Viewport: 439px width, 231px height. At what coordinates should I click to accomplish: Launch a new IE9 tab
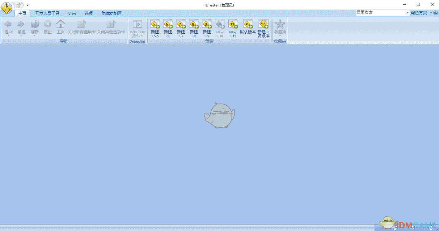tap(207, 28)
